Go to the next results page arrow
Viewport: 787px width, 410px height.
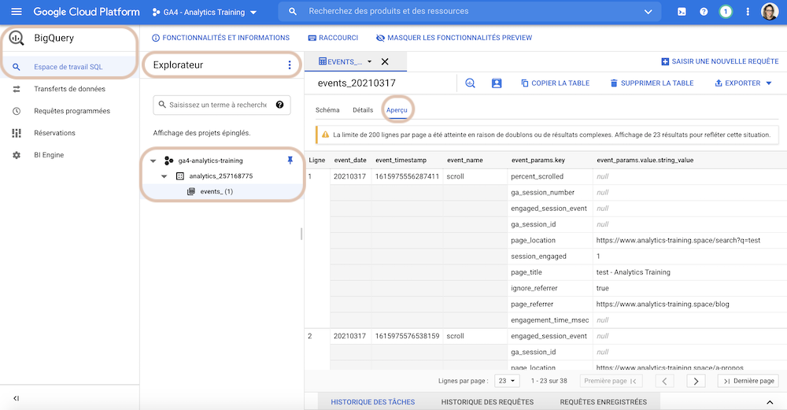coord(696,381)
